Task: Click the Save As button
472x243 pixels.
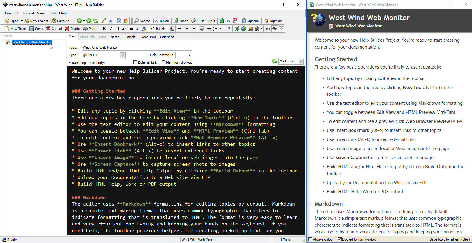Action: [62, 21]
